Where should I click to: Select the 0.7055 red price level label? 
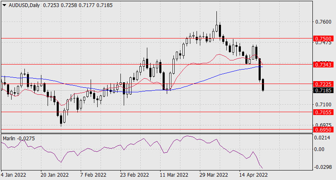pyautogui.click(x=323, y=112)
